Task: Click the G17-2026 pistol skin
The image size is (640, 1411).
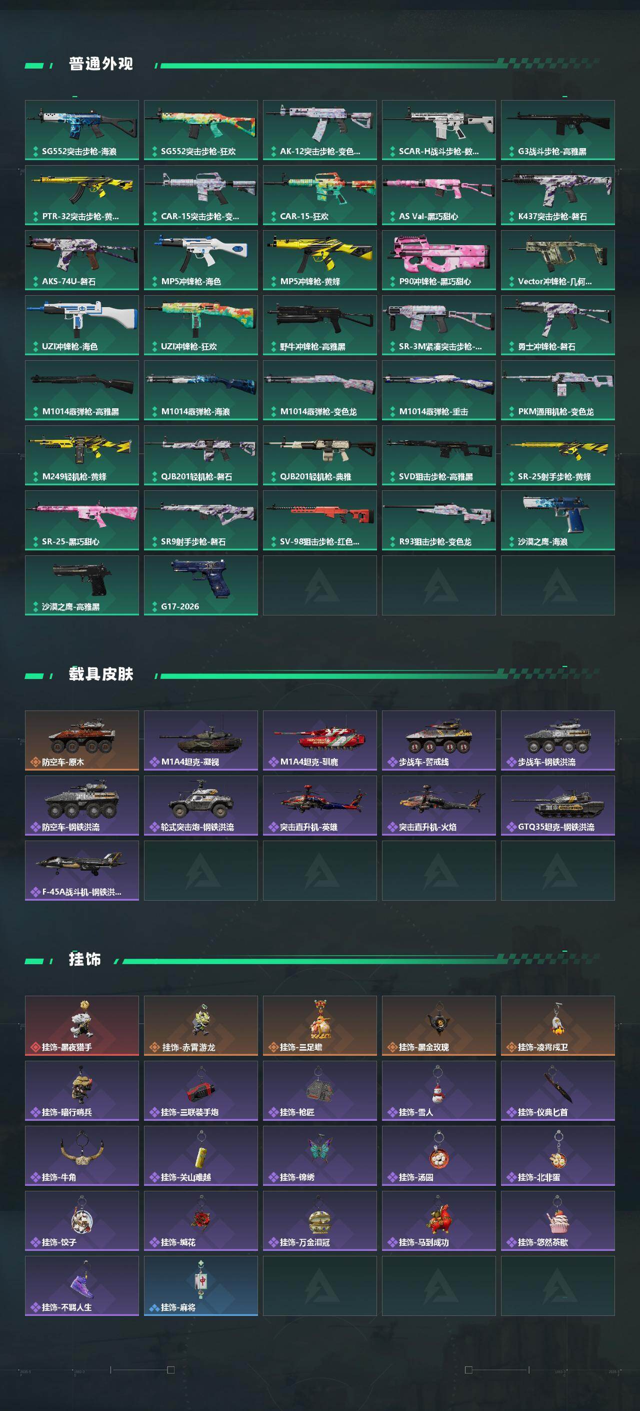Action: click(201, 585)
